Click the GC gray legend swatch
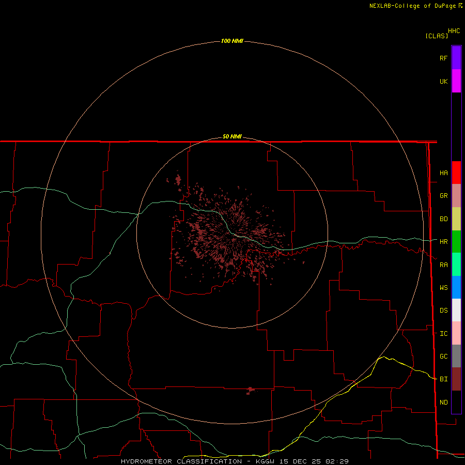The image size is (465, 465). click(456, 356)
